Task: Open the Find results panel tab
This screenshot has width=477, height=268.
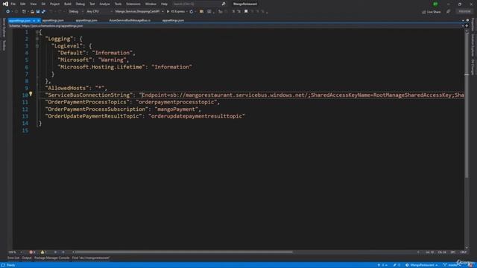Action: coord(91,258)
